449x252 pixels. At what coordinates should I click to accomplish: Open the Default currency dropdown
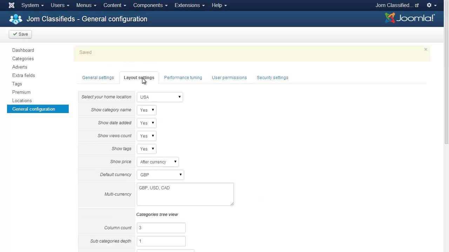point(160,175)
